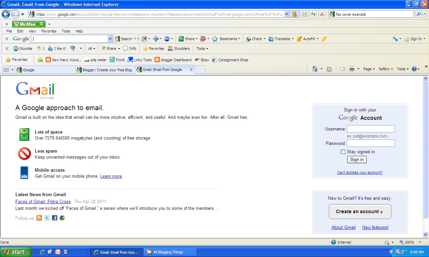Viewport: 429px width, 257px height.
Task: Click the 'Can't access your account?' link
Action: (360, 172)
